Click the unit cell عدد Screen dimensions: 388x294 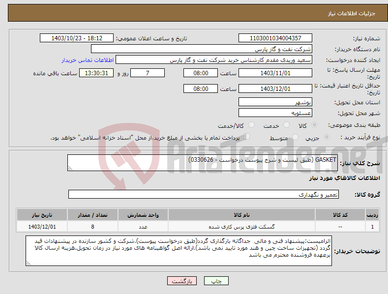tap(143, 227)
